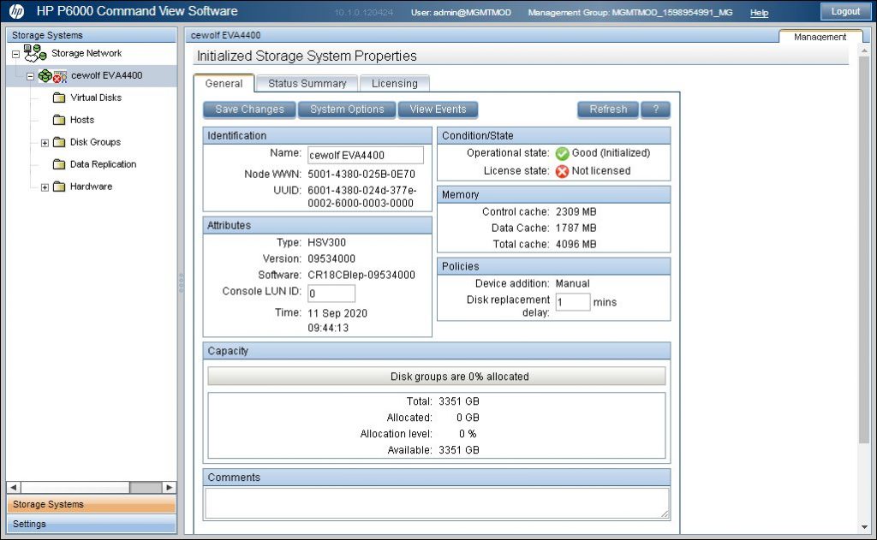Image resolution: width=877 pixels, height=540 pixels.
Task: Open help with the question mark button
Action: [655, 110]
